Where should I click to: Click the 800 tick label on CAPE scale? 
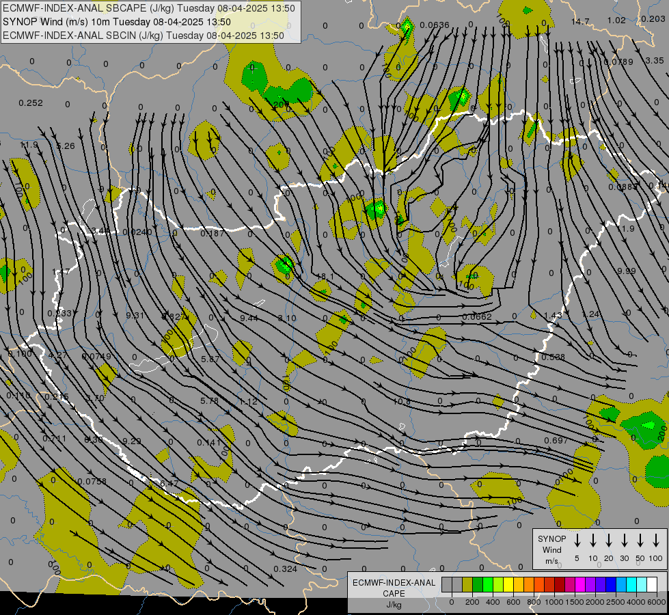[x=534, y=602]
